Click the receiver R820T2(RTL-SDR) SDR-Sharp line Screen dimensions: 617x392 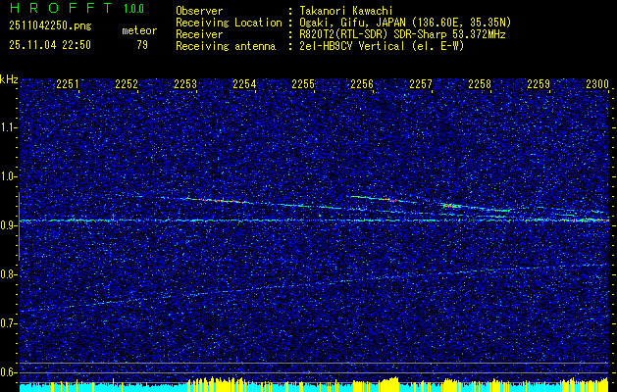pos(403,34)
